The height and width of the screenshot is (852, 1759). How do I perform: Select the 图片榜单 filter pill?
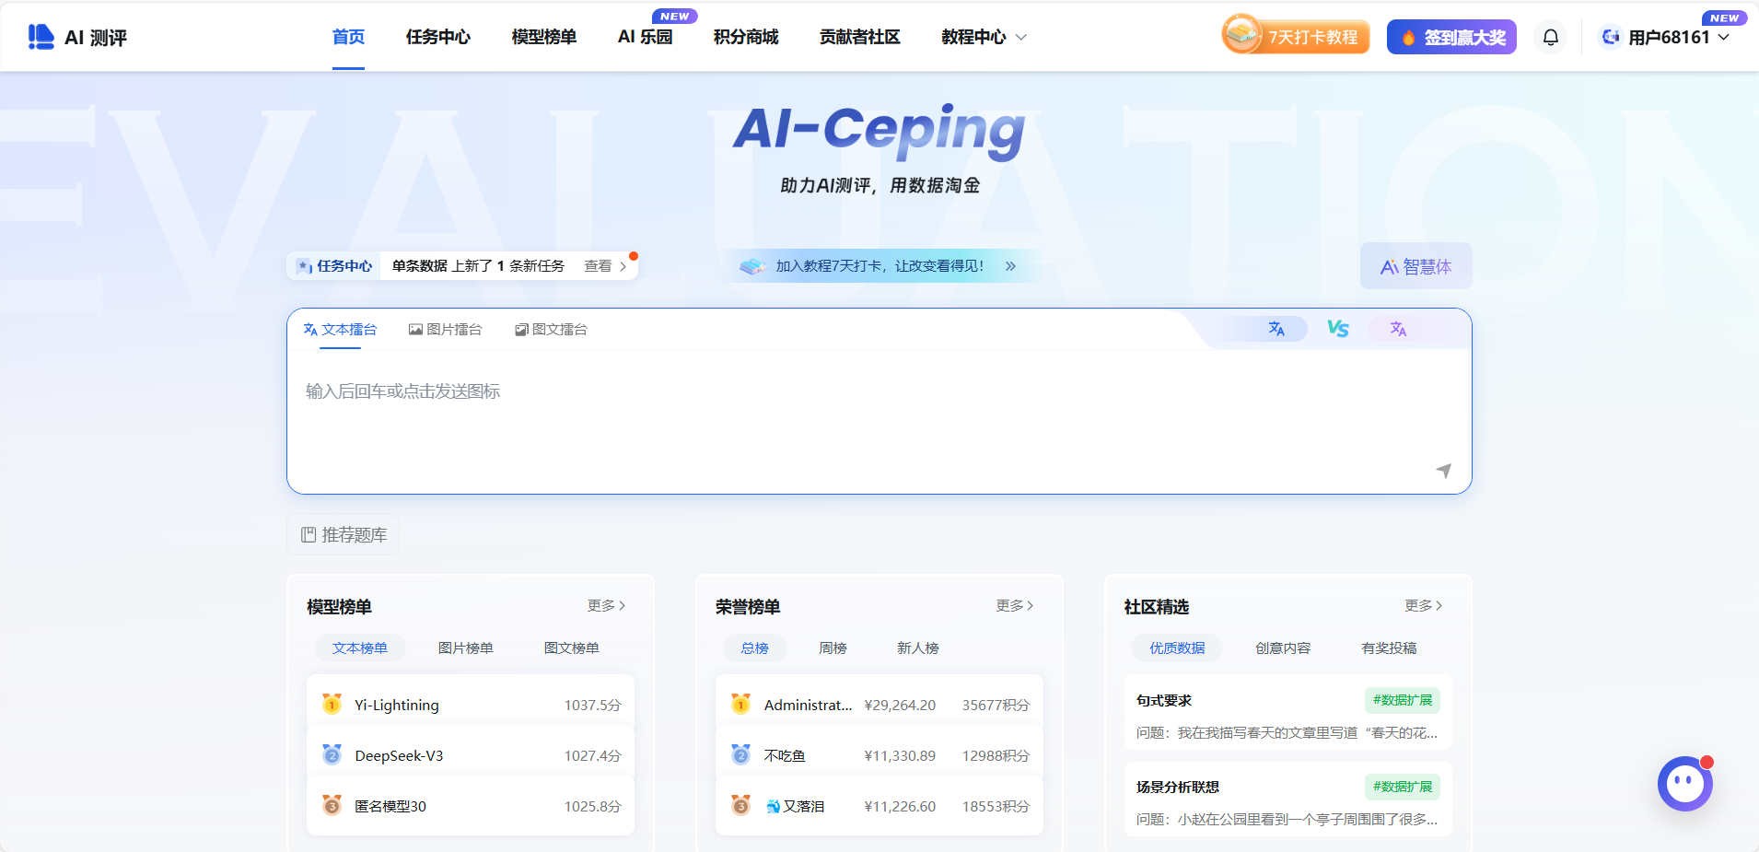coord(465,648)
